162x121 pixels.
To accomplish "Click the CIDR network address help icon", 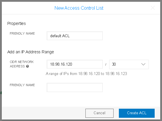I will (27, 66).
